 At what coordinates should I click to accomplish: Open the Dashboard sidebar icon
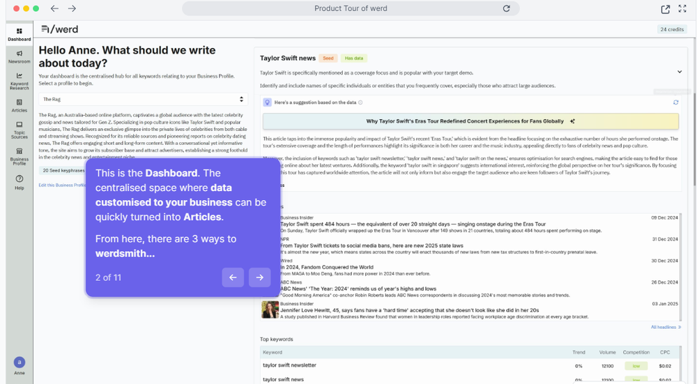click(19, 35)
